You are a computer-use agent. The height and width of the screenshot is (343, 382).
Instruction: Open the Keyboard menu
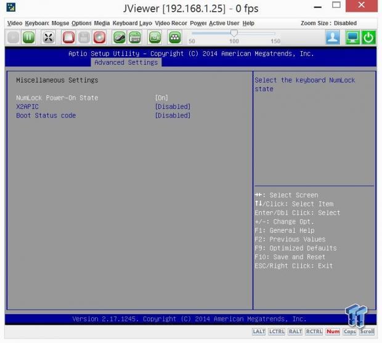tap(37, 23)
